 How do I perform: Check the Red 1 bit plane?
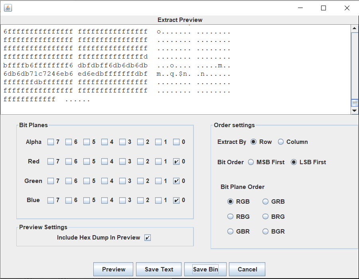[158, 161]
